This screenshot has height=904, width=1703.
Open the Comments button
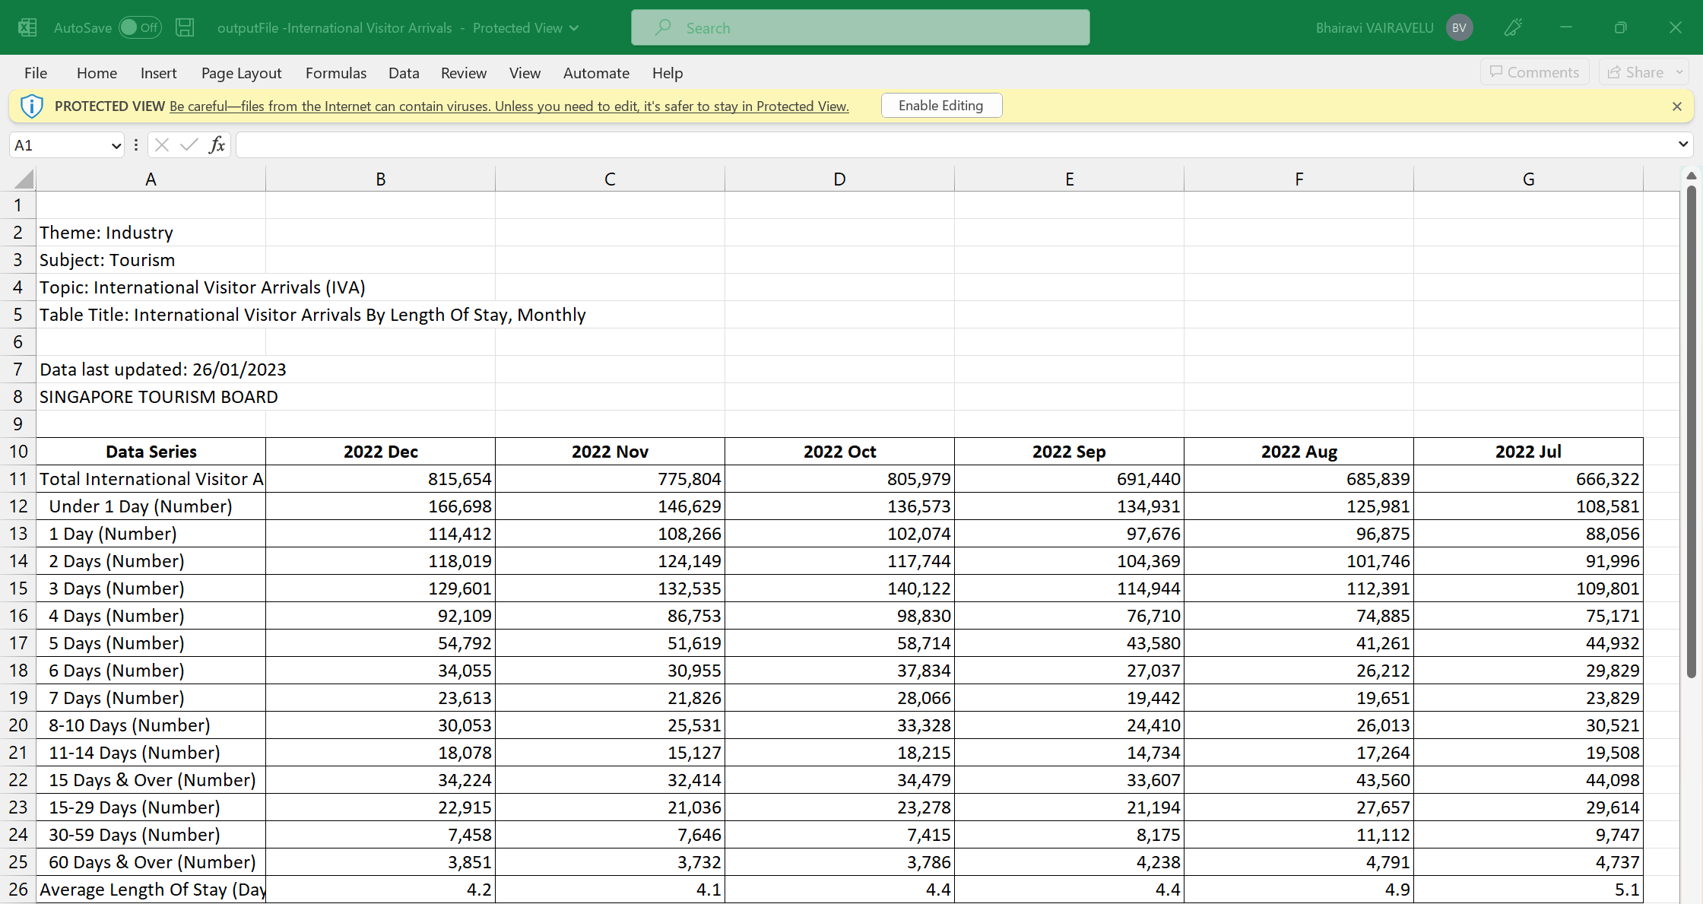pos(1534,72)
